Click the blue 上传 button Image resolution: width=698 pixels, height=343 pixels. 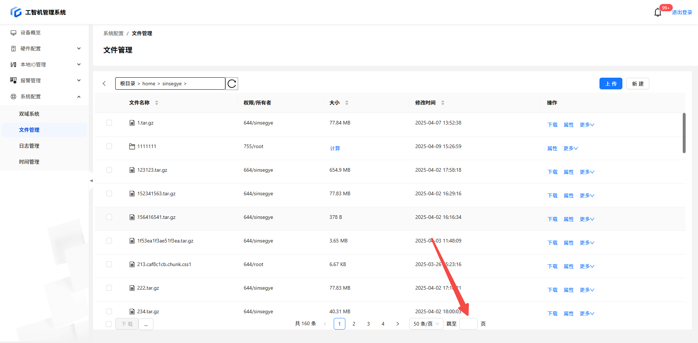[x=611, y=84]
